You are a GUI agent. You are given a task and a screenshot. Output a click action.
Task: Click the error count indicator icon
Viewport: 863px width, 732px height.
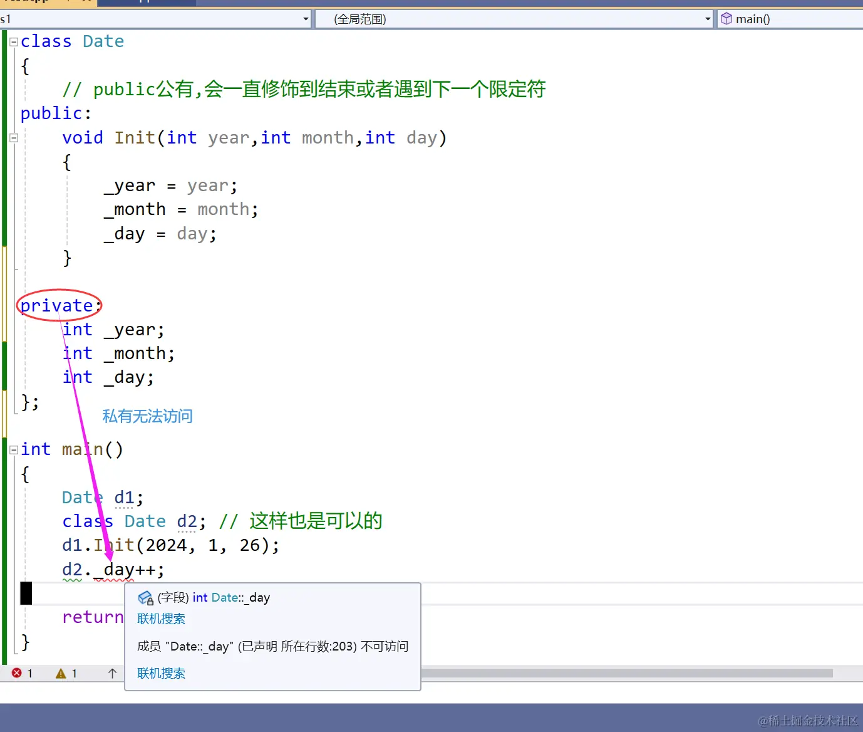click(17, 673)
